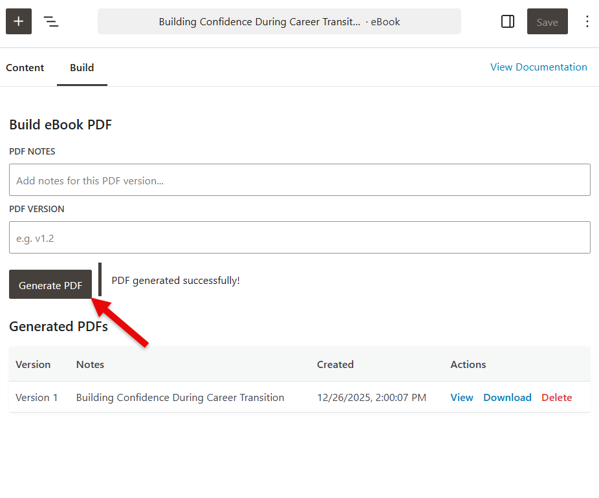This screenshot has width=599, height=498.
Task: Click the PDF generated successfully message
Action: (x=175, y=280)
